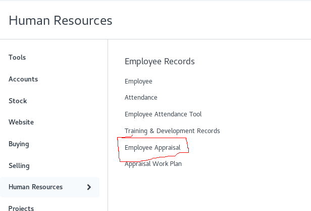Image resolution: width=311 pixels, height=211 pixels.
Task: Open the Website sidebar item
Action: (x=21, y=122)
